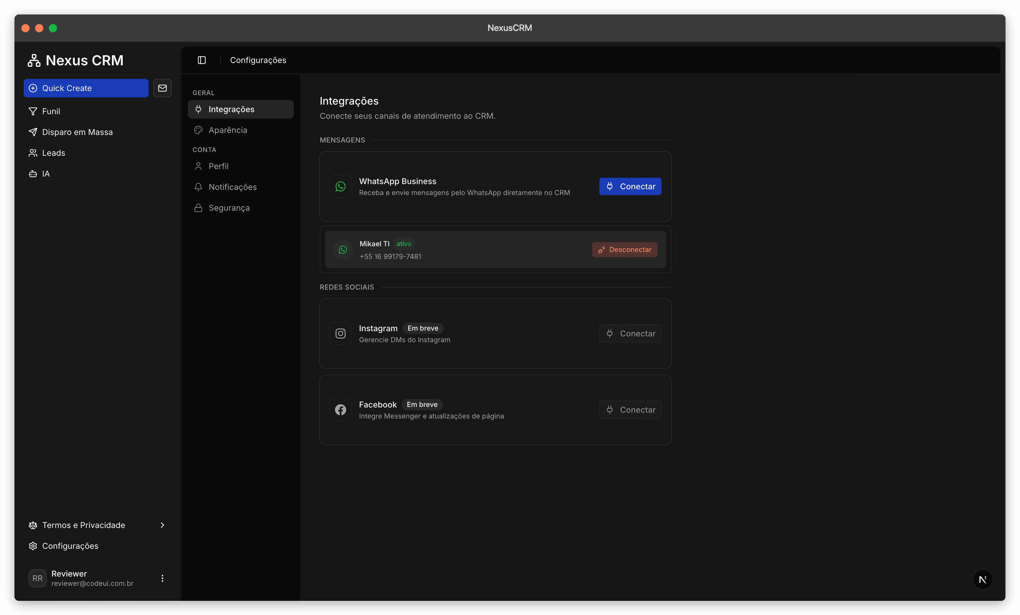Click the 'Gerencie DMs do Instagram' description
This screenshot has height=615, width=1020.
click(404, 340)
